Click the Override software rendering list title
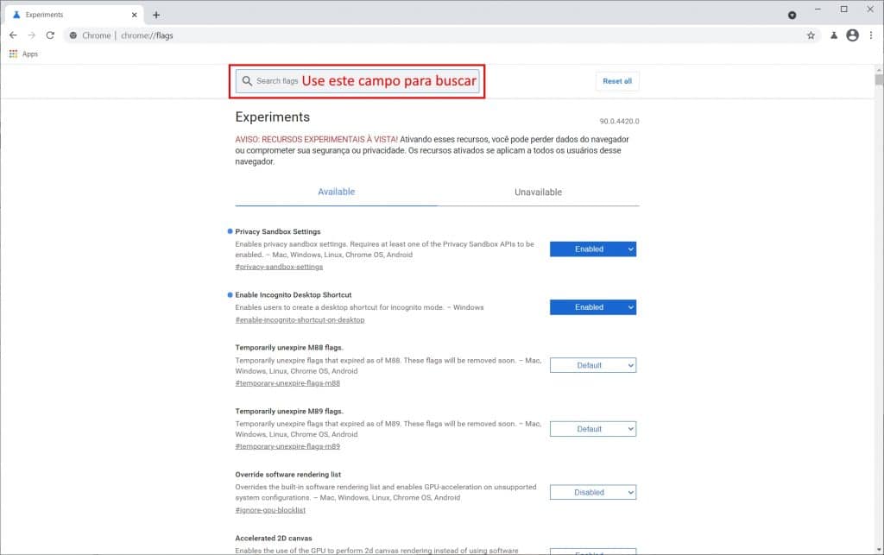The height and width of the screenshot is (555, 884). click(x=287, y=475)
